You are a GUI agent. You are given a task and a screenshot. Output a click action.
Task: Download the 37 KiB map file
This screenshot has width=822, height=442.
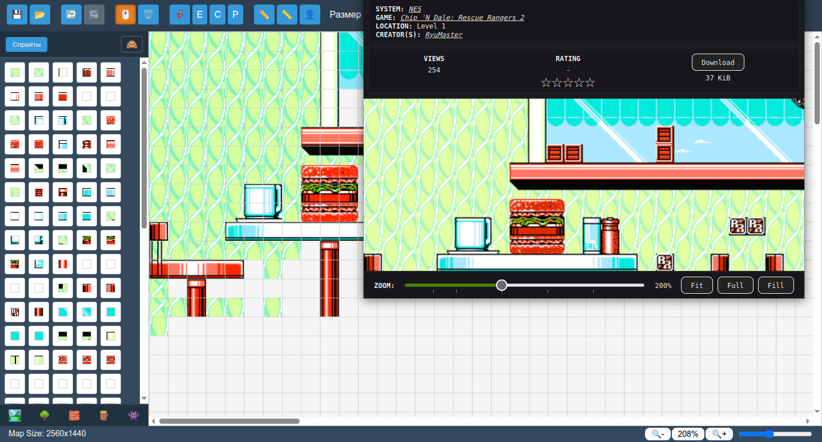coord(718,62)
